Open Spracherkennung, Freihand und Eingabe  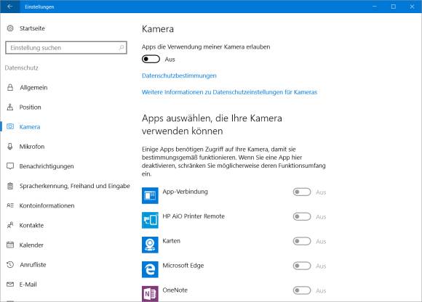(74, 186)
